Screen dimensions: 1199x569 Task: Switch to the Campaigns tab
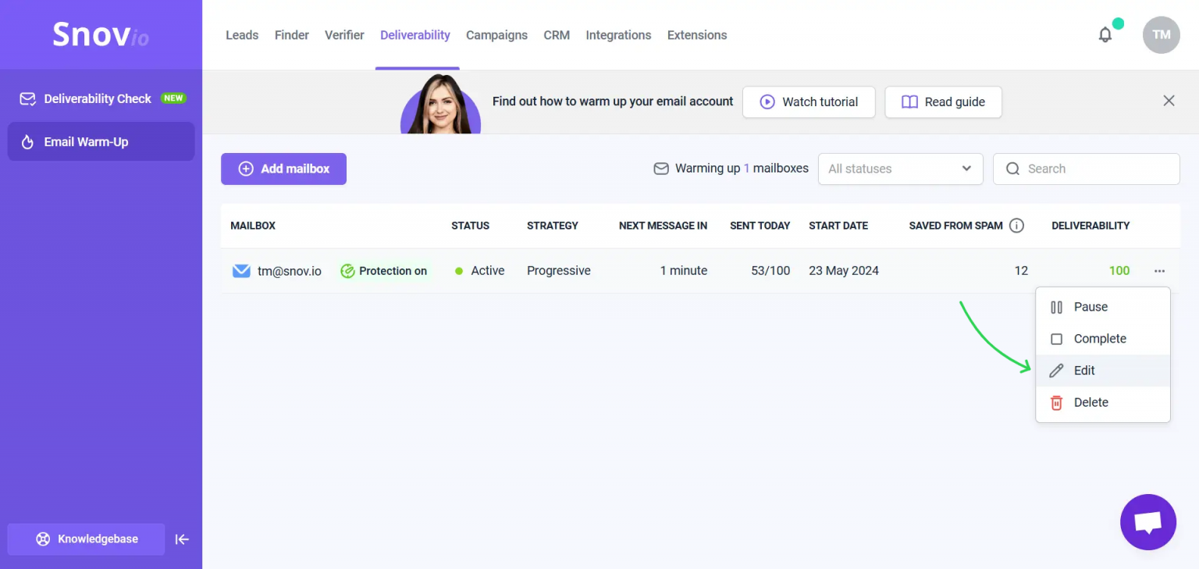coord(496,35)
